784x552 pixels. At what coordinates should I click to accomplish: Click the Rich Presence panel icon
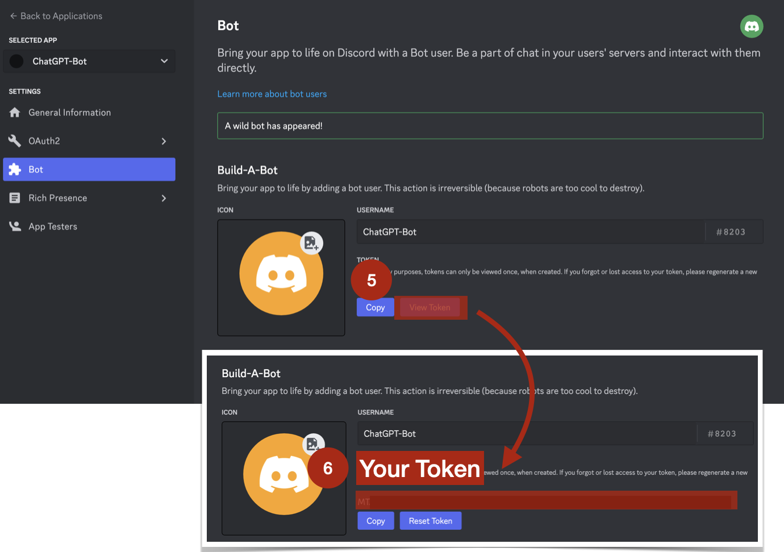[15, 198]
